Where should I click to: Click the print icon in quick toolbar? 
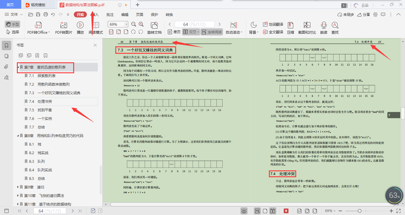[x=46, y=14]
